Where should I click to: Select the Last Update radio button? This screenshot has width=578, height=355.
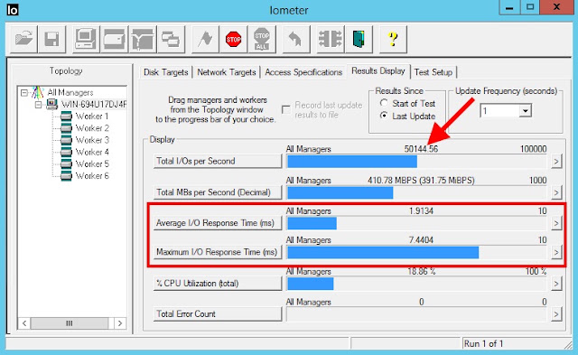coord(384,116)
